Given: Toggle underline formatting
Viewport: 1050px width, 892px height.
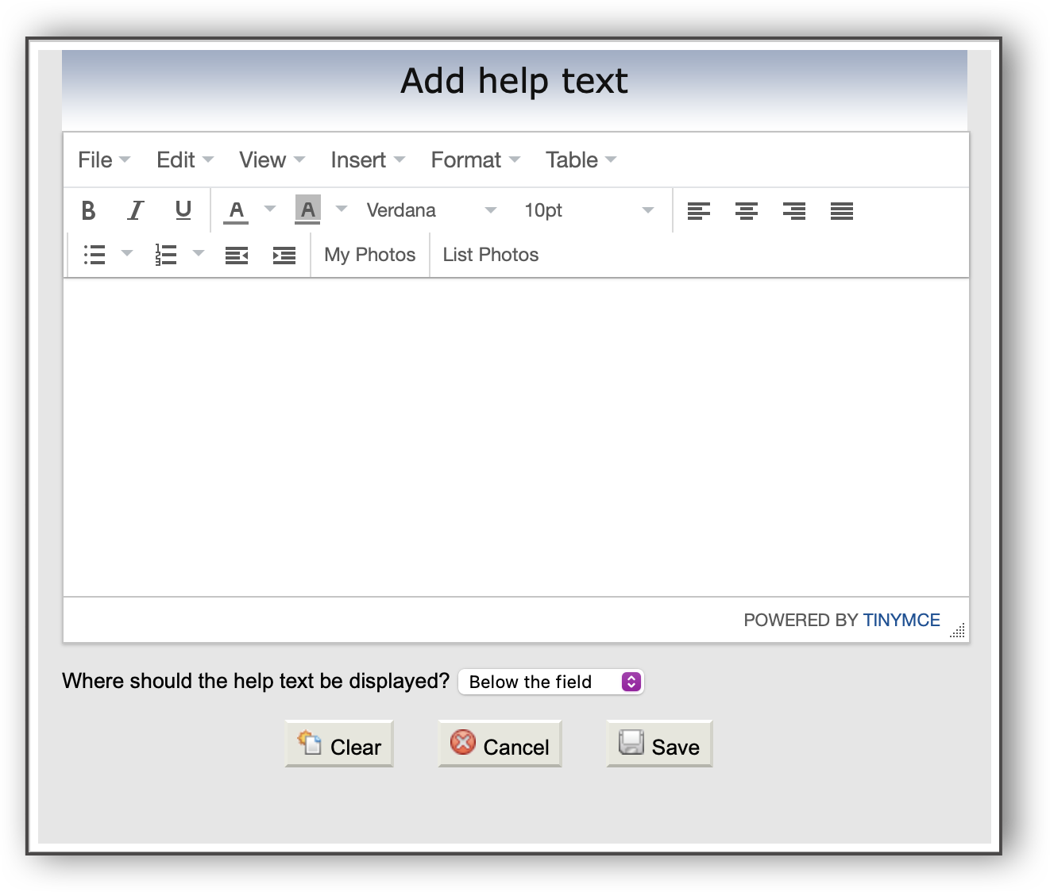Looking at the screenshot, I should [x=183, y=210].
